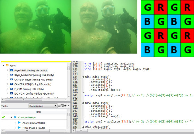Image resolution: width=194 pixels, height=134 pixels.
Task: Click the bottom-left blue B Bayer cell
Action: click(148, 50)
